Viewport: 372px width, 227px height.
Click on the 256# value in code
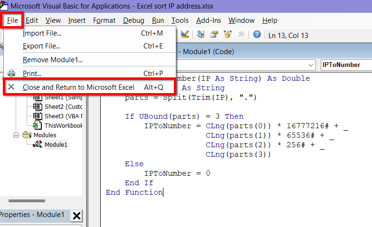(x=296, y=145)
